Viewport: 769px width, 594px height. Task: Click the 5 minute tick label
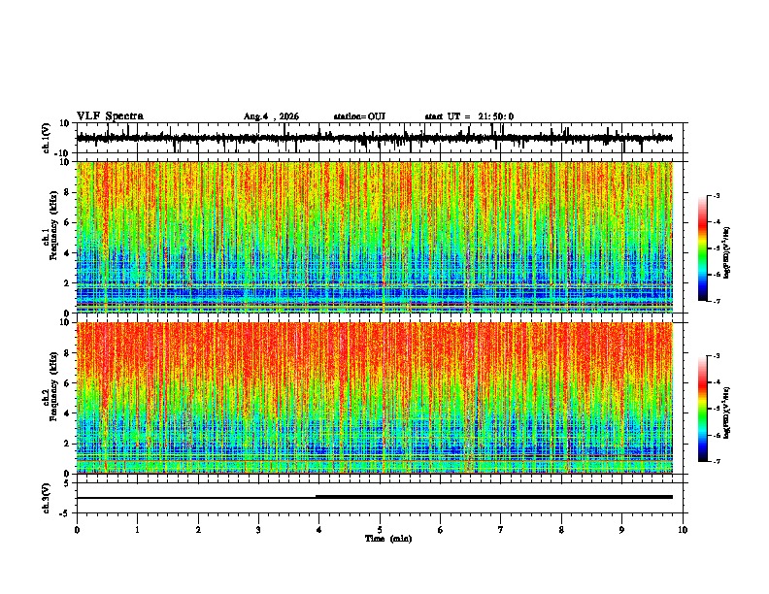pyautogui.click(x=380, y=530)
